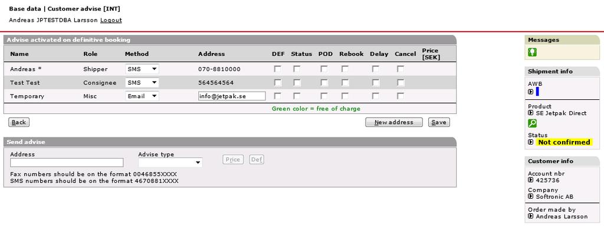Screen dimensions: 604x228
Task: Check DEF box in the Temporary Misc row
Action: (277, 96)
